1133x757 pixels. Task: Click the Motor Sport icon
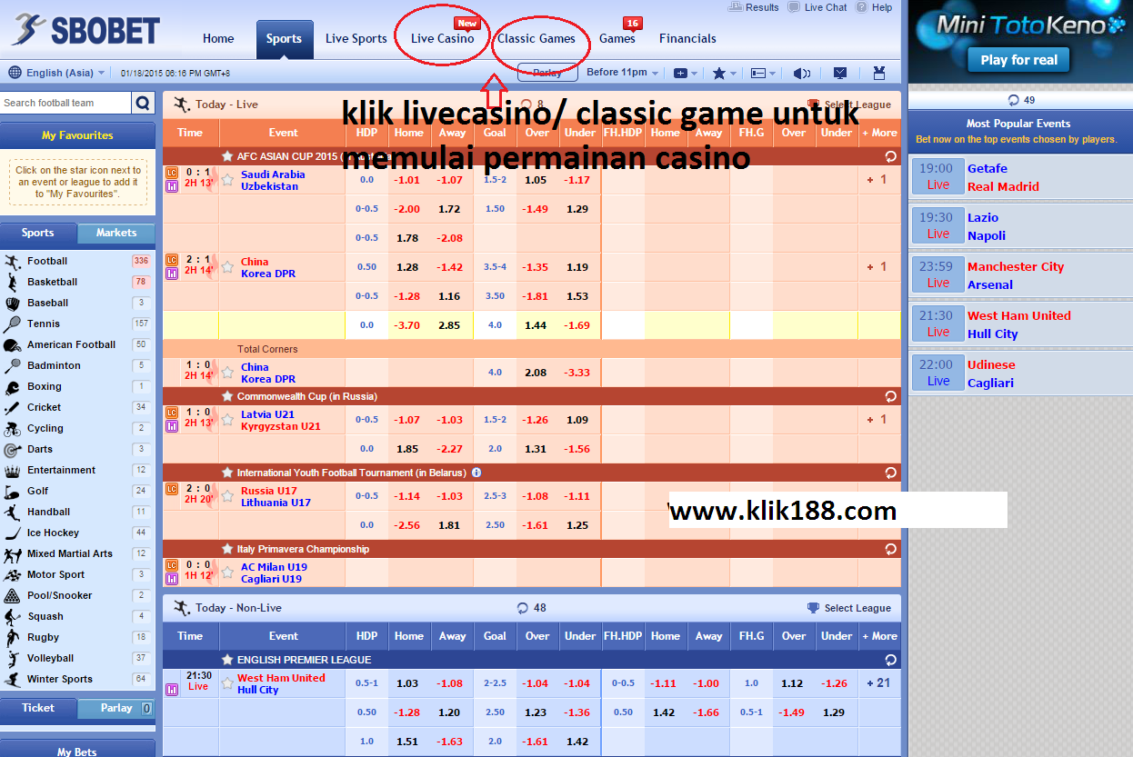12,575
